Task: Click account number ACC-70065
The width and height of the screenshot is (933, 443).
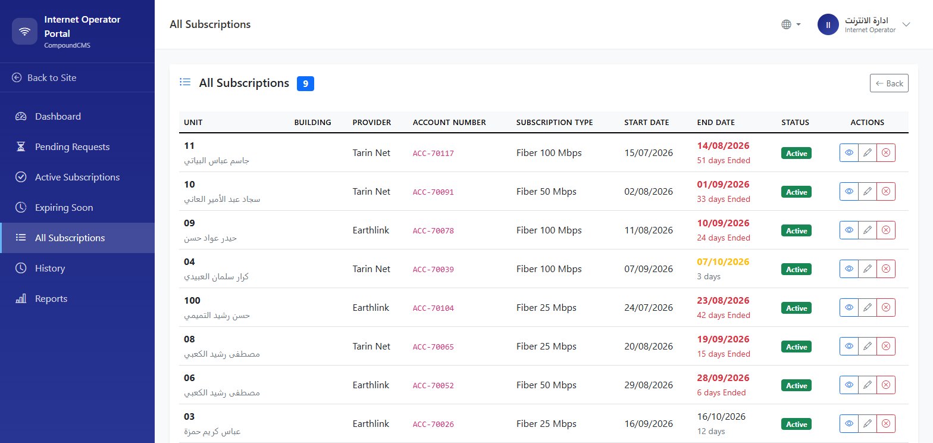Action: click(x=433, y=347)
